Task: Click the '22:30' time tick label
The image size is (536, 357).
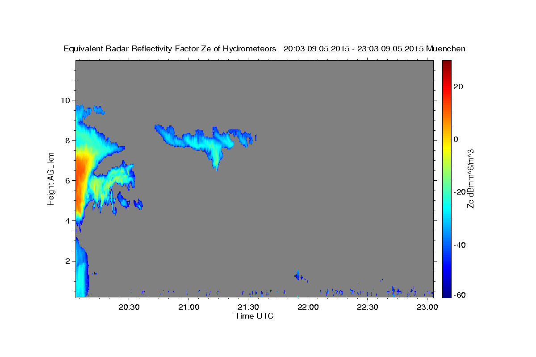Action: (367, 307)
